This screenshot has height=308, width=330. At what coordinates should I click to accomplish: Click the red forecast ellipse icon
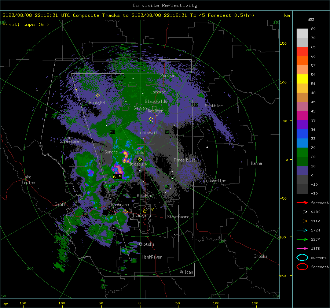point(302,267)
